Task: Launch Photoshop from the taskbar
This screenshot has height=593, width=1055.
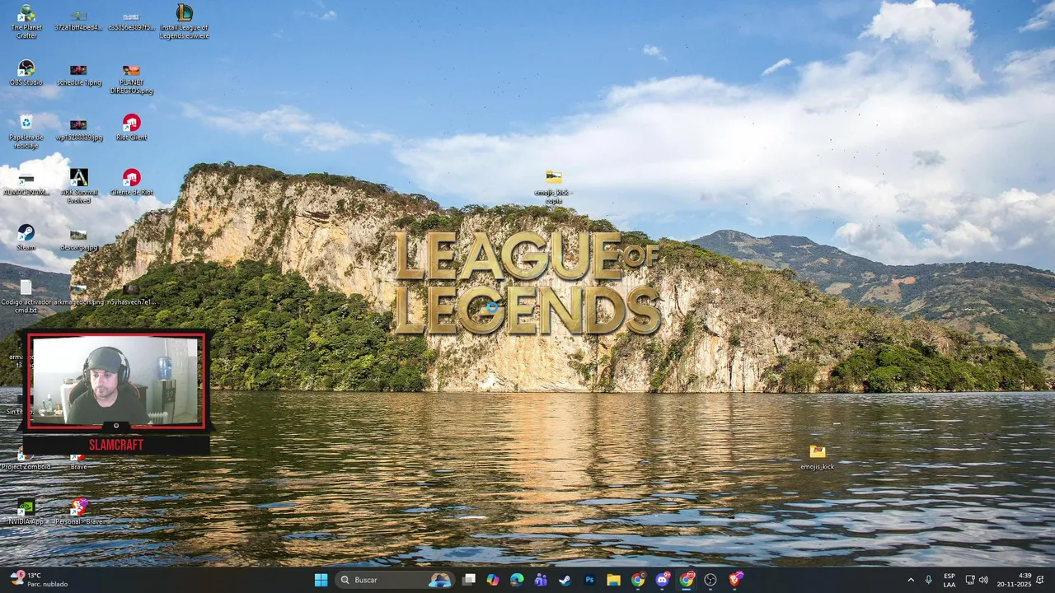Action: click(589, 580)
